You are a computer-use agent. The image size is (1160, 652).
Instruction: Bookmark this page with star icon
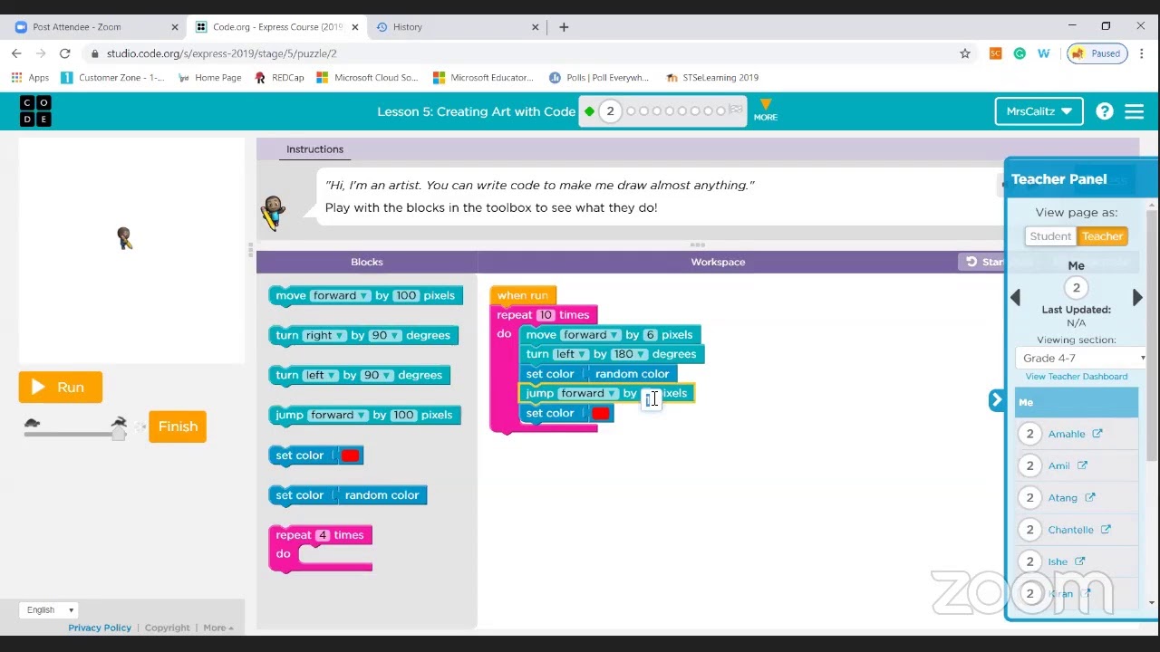click(x=965, y=53)
